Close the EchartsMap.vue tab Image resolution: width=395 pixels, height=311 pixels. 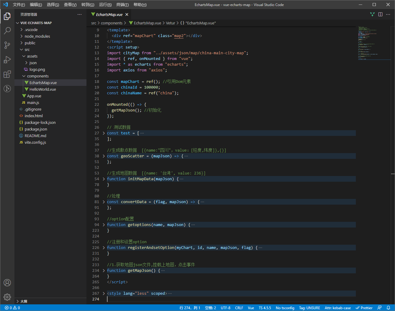127,14
